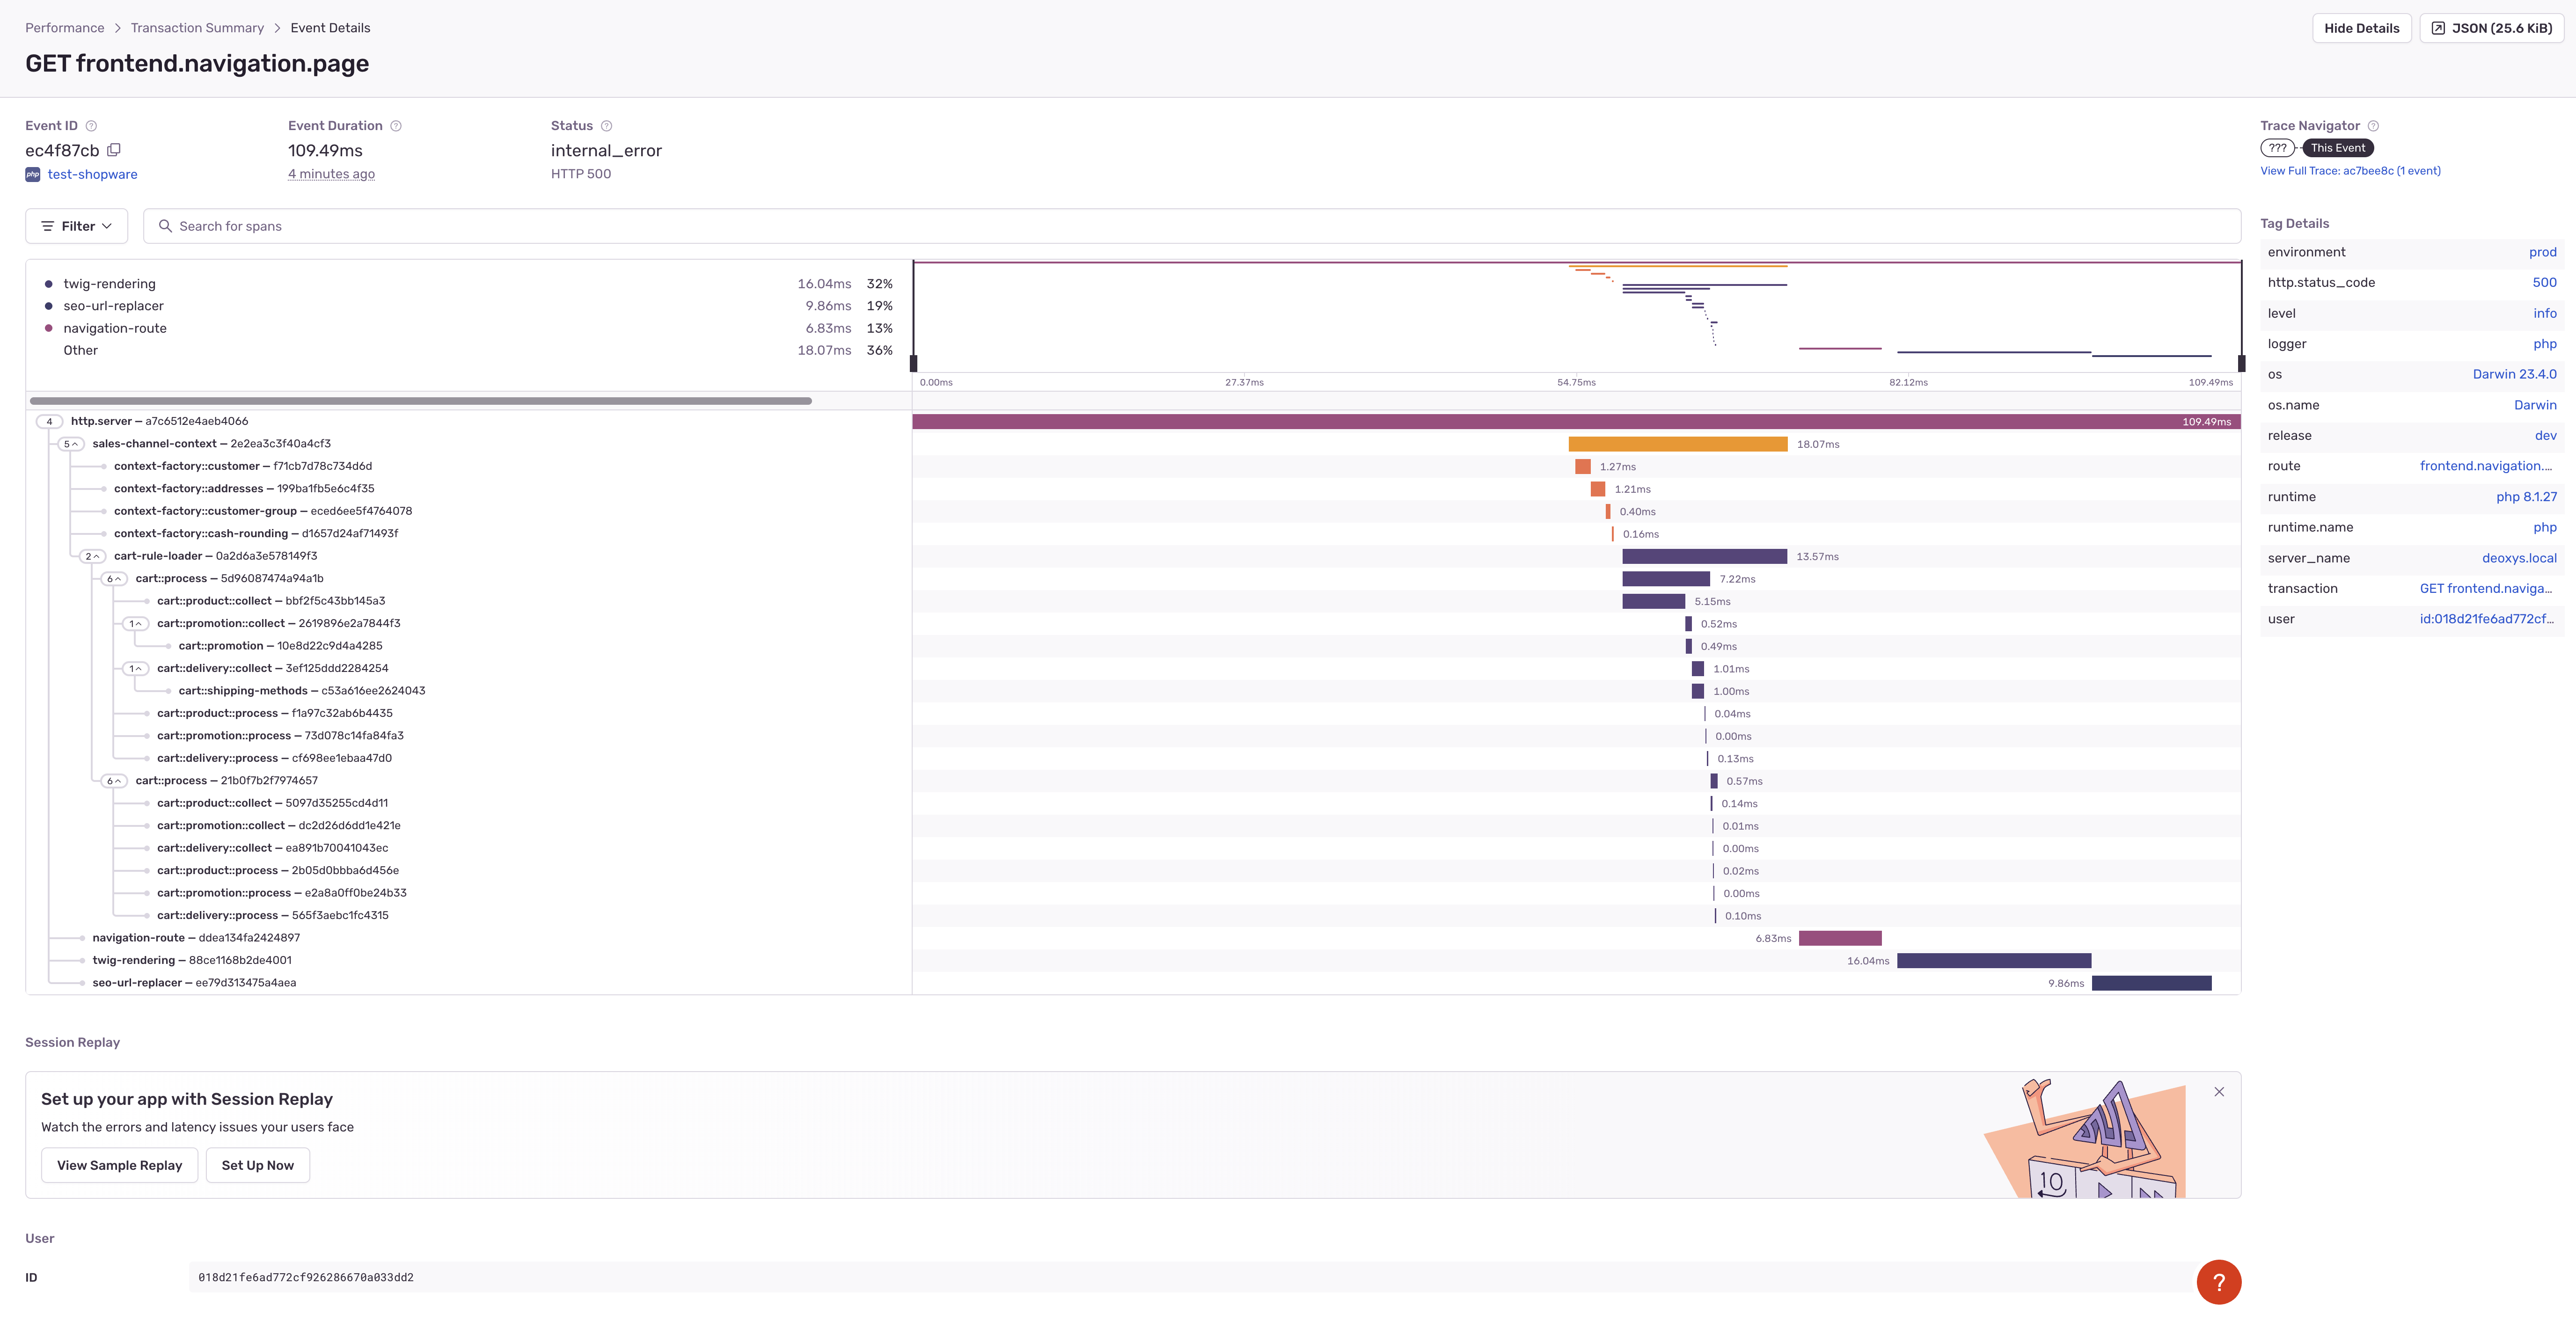The width and height of the screenshot is (2576, 1328).
Task: Click the twig-rendering span duration bar
Action: coord(1993,961)
